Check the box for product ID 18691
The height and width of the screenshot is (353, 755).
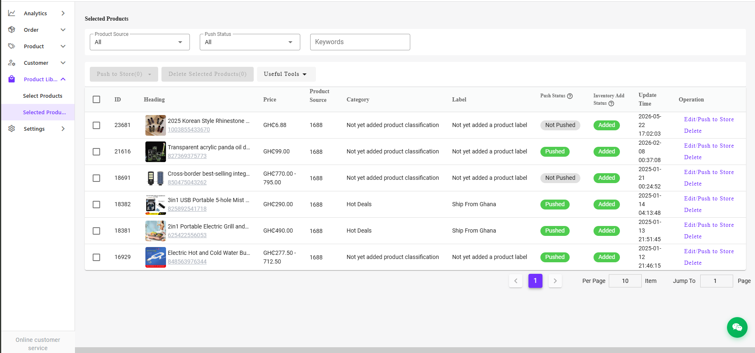96,178
